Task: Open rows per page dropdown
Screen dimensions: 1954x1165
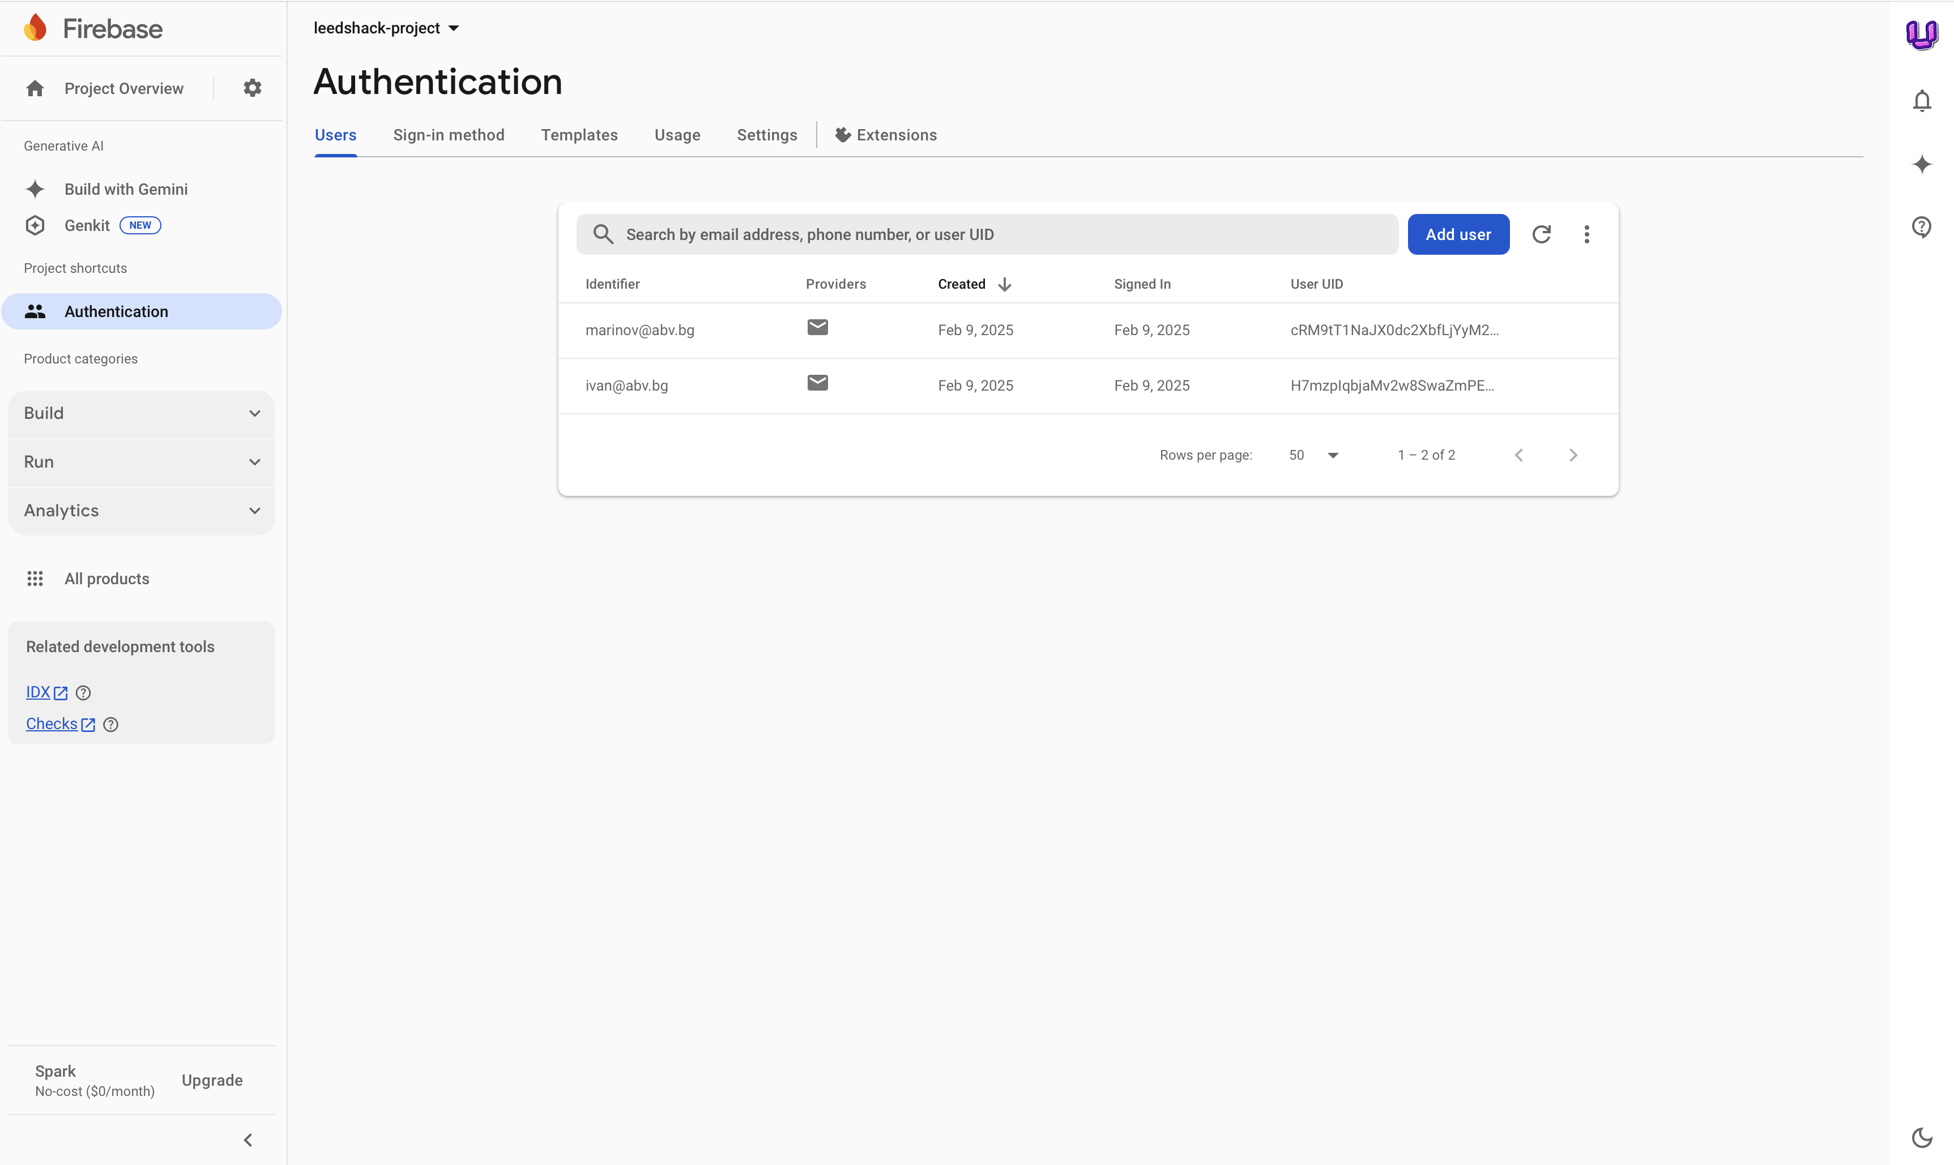Action: point(1313,455)
